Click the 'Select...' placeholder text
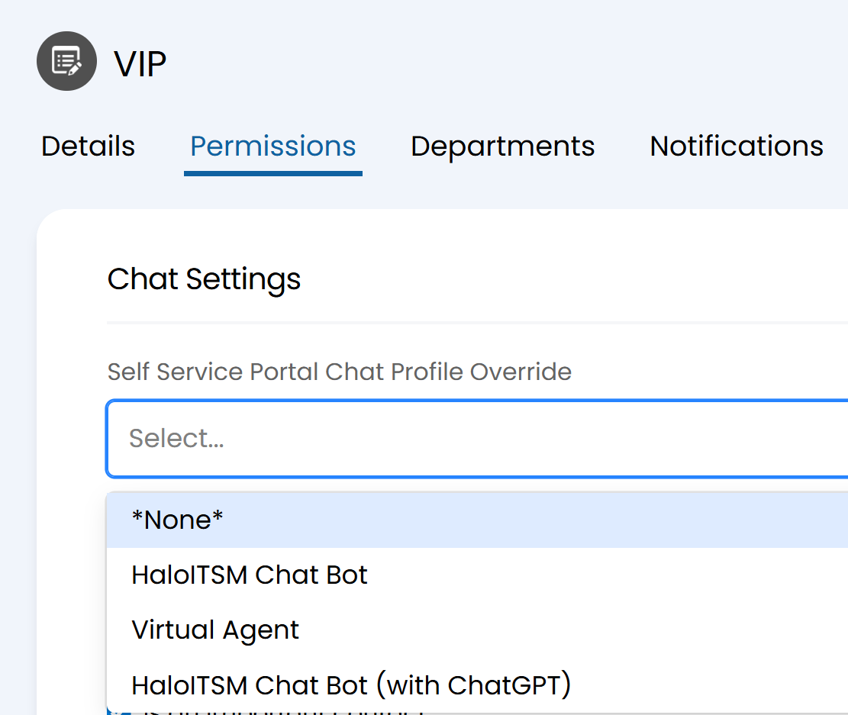 pyautogui.click(x=176, y=439)
